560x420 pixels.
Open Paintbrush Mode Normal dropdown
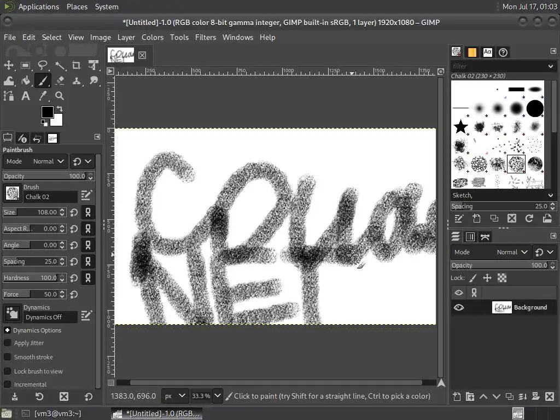(x=34, y=161)
